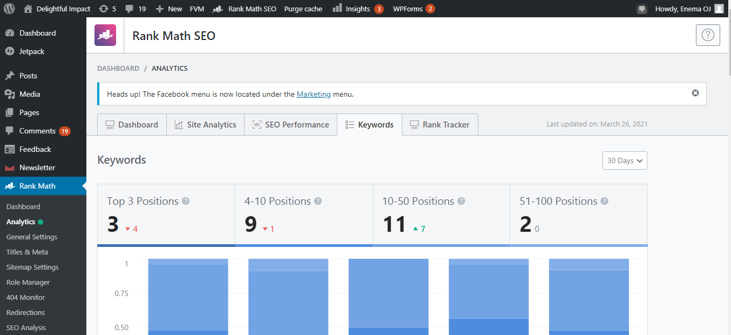Open Posts menu in sidebar
The image size is (731, 335).
43,76
